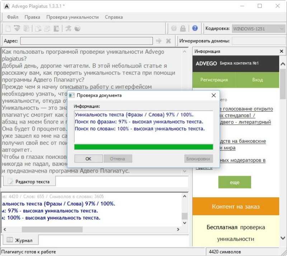Click the log horizontal scrollbar thumb

[x=52, y=229]
